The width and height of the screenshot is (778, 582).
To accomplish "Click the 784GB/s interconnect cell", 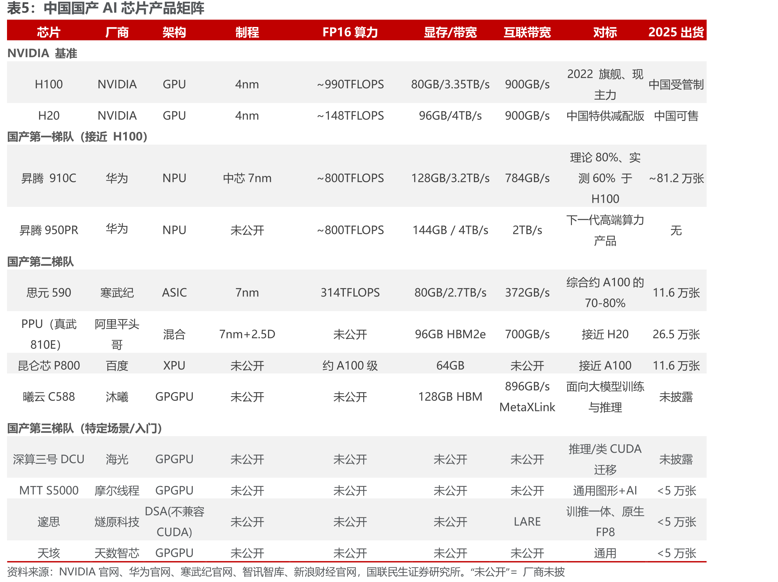I will click(x=527, y=178).
